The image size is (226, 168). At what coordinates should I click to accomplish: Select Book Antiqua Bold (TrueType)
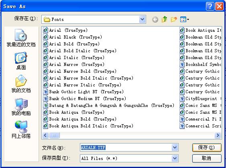click(80, 119)
